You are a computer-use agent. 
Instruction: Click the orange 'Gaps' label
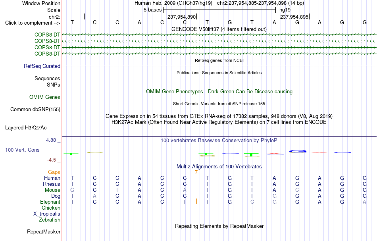54,172
